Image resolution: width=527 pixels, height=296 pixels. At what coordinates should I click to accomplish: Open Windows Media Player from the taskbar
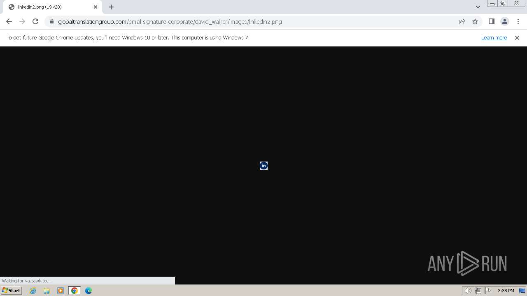61,291
